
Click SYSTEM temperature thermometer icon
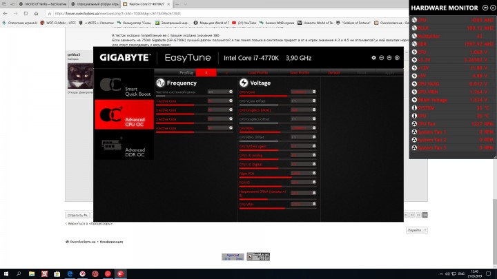414,108
